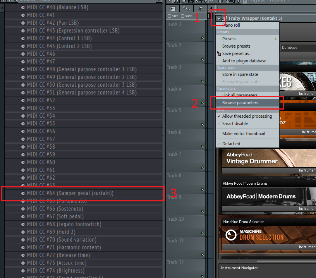Image resolution: width=316 pixels, height=278 pixels.
Task: Click Browse parameters menu entry
Action: pos(247,103)
